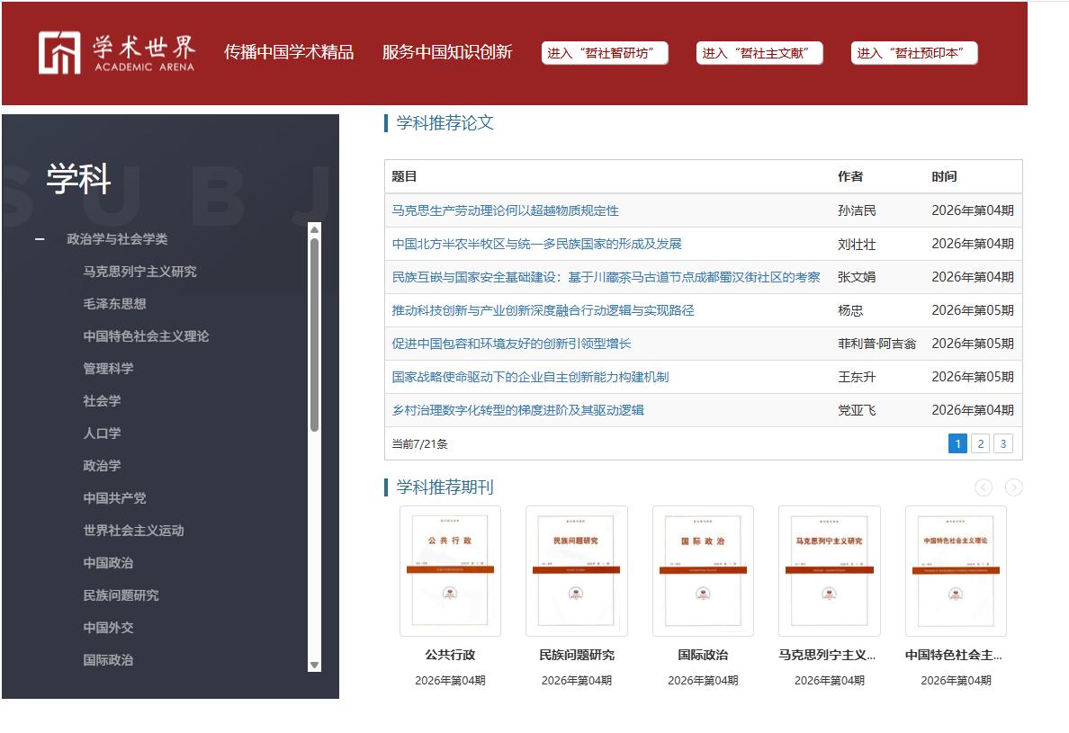Open 进入"哲社主文献" button

(759, 53)
